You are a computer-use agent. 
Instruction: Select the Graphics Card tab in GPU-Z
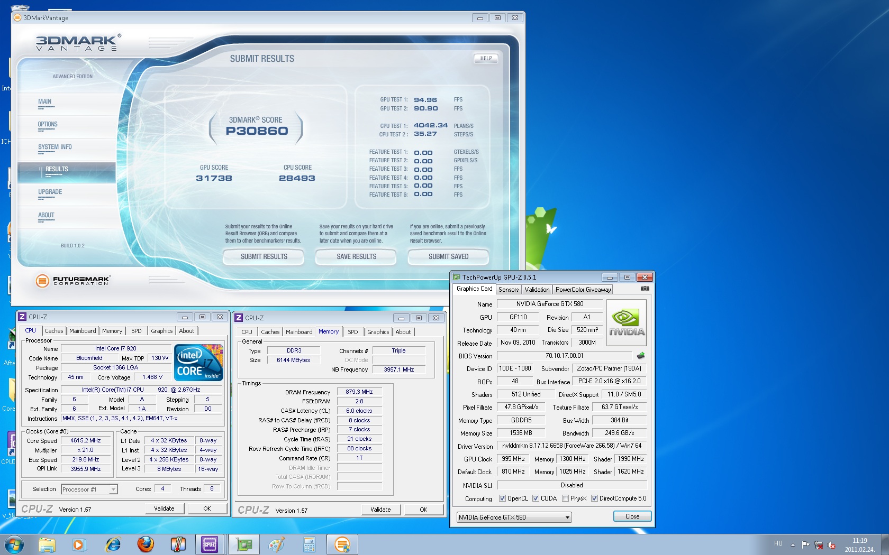click(x=474, y=289)
